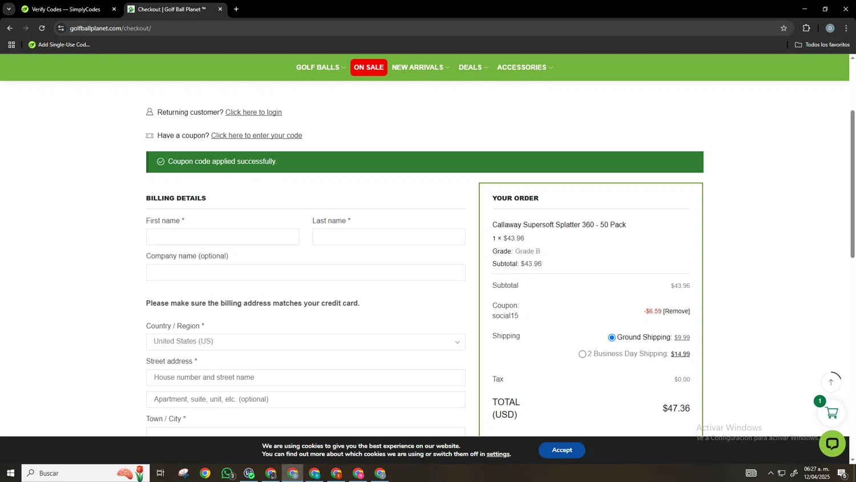Viewport: 856px width, 482px height.
Task: Open the Windows notification center
Action: [x=842, y=473]
